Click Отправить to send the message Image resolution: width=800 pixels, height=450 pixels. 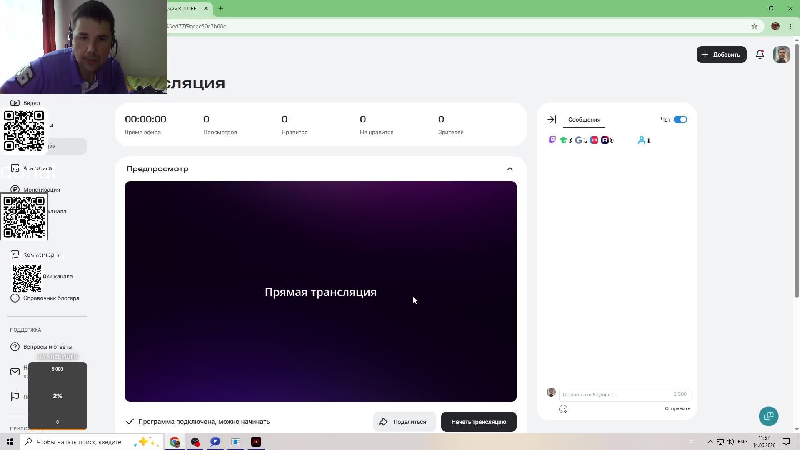click(677, 408)
